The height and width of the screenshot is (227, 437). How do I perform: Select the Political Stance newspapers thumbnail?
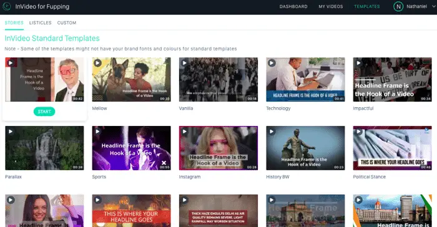click(393, 148)
